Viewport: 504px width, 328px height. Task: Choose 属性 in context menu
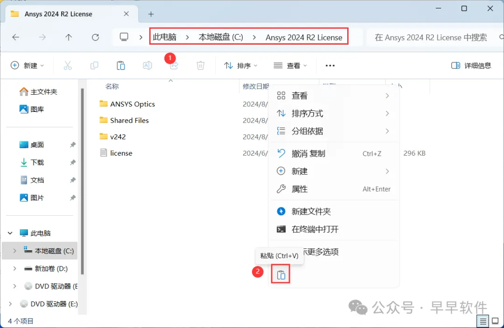pos(333,189)
